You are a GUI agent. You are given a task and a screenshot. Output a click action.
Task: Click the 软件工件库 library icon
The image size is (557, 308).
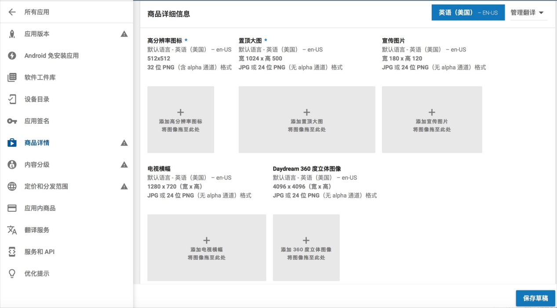[12, 78]
